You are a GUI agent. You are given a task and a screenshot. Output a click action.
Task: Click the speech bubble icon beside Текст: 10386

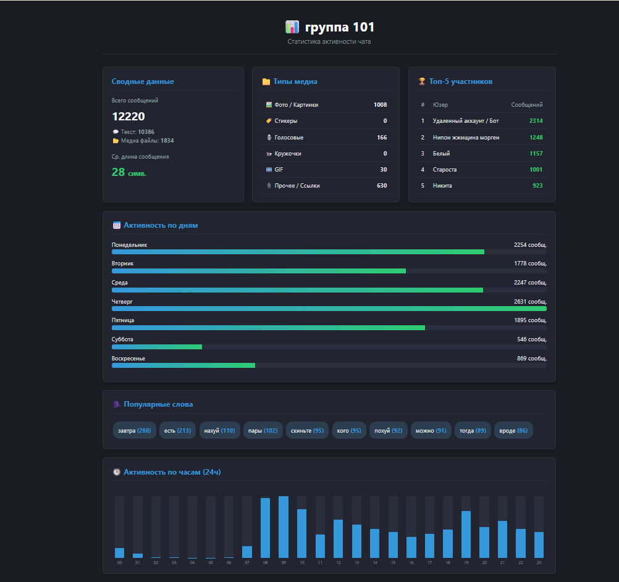point(116,131)
